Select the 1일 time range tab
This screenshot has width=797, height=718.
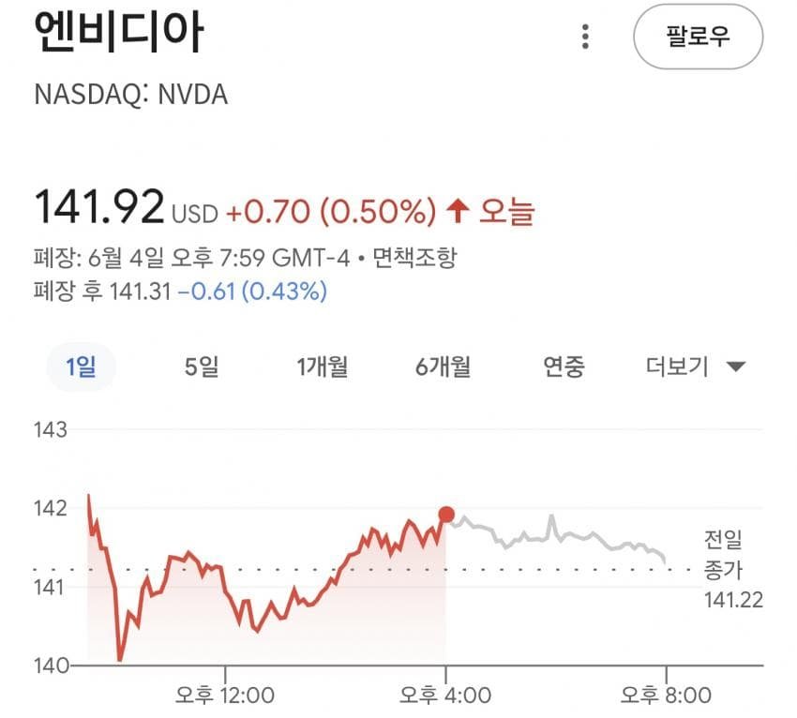pos(82,366)
